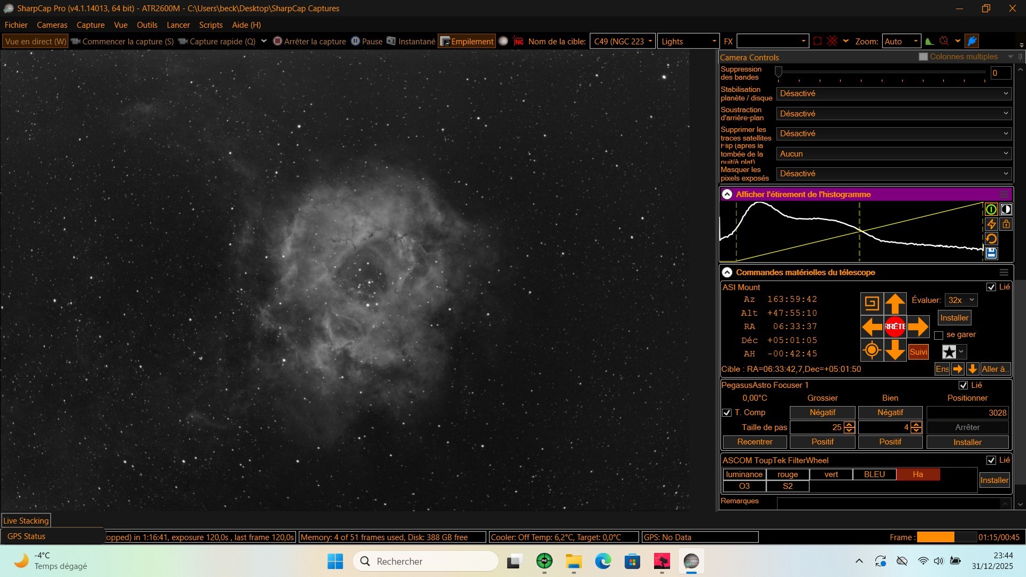The image size is (1026, 577).
Task: Click the Aller à.. goto button
Action: (x=996, y=369)
